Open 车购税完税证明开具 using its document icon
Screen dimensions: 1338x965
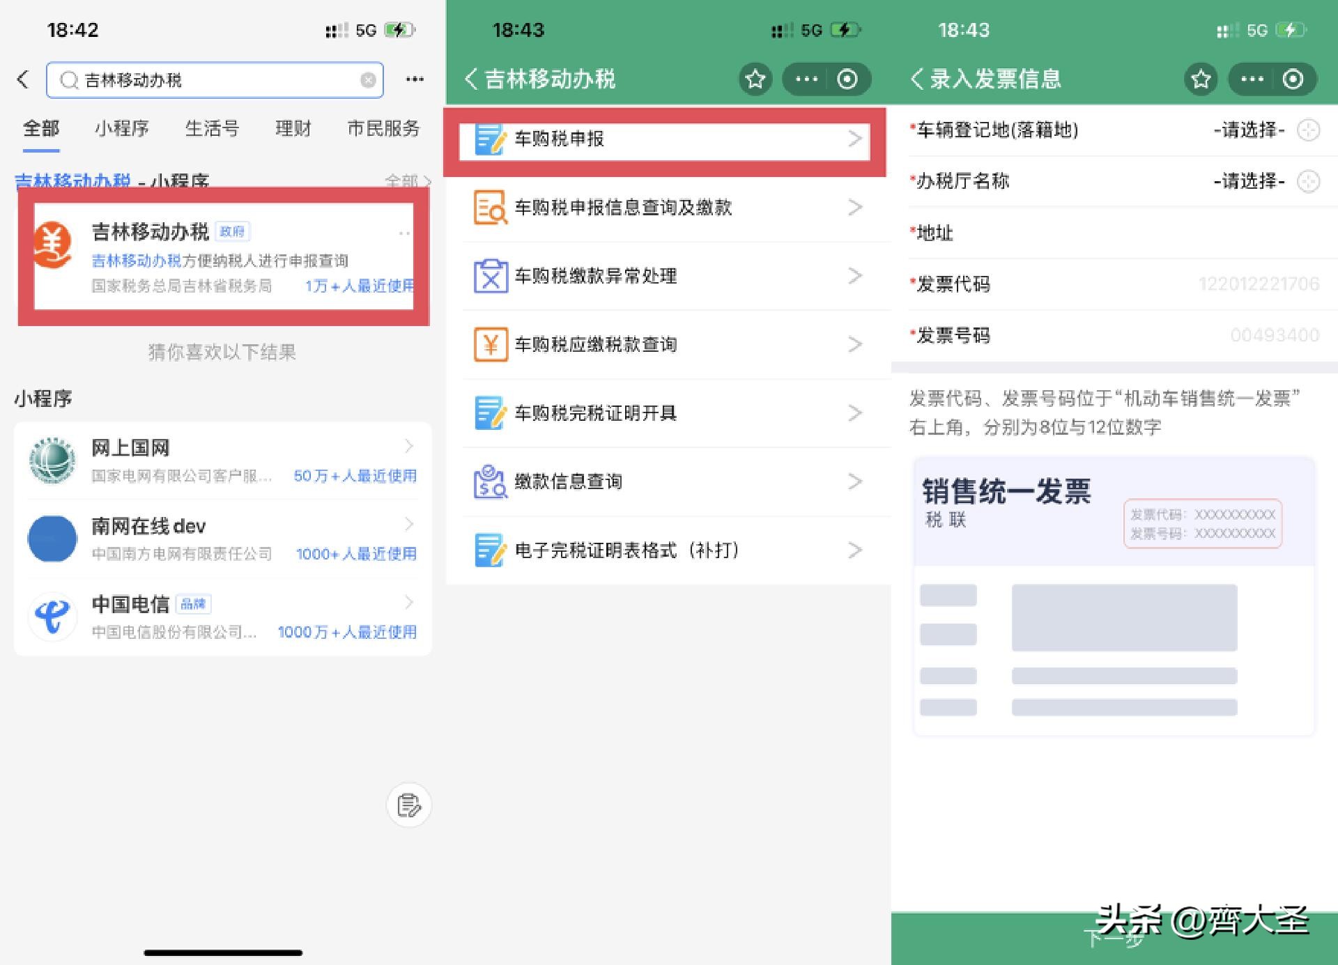[490, 412]
